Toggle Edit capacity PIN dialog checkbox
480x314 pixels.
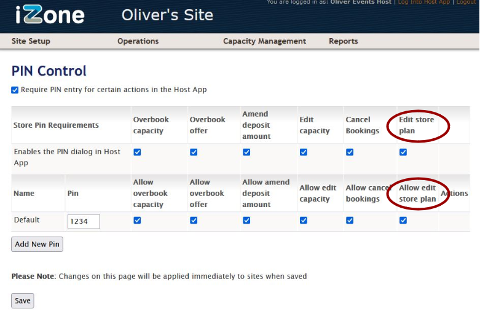coord(304,152)
